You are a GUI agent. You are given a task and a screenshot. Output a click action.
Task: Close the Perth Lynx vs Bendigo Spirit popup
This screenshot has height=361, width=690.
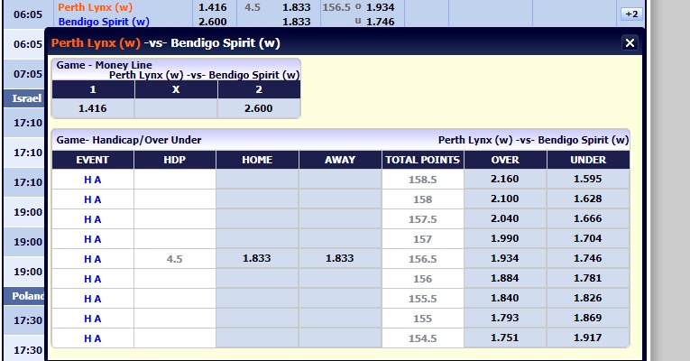coord(630,42)
